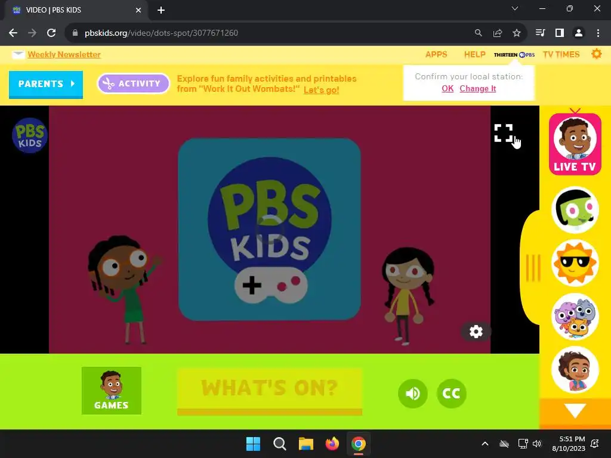This screenshot has width=611, height=458.
Task: Open the HELP menu item
Action: tap(474, 54)
